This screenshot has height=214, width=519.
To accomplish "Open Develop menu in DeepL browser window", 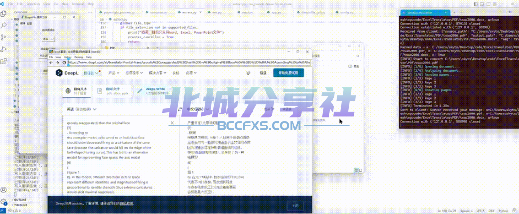I will [x=79, y=57].
